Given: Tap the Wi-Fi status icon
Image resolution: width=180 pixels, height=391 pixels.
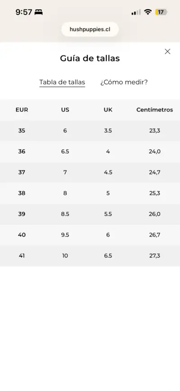Looking at the screenshot, I should [148, 12].
